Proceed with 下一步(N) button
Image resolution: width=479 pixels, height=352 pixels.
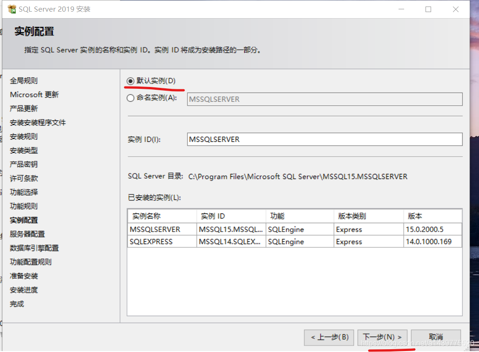coord(382,337)
